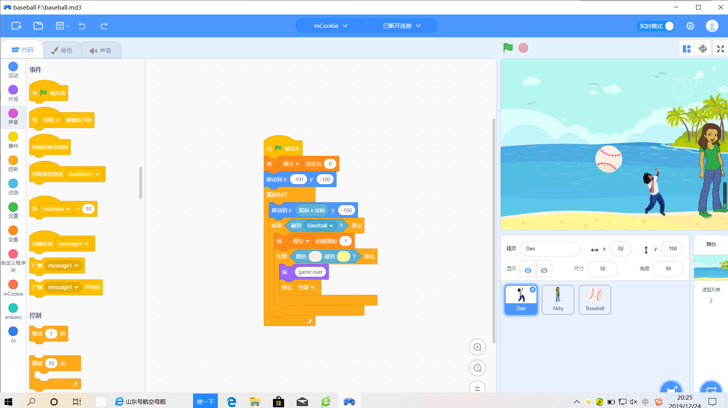This screenshot has height=408, width=728.
Task: Edit the sprite name field Dan
Action: pos(550,248)
